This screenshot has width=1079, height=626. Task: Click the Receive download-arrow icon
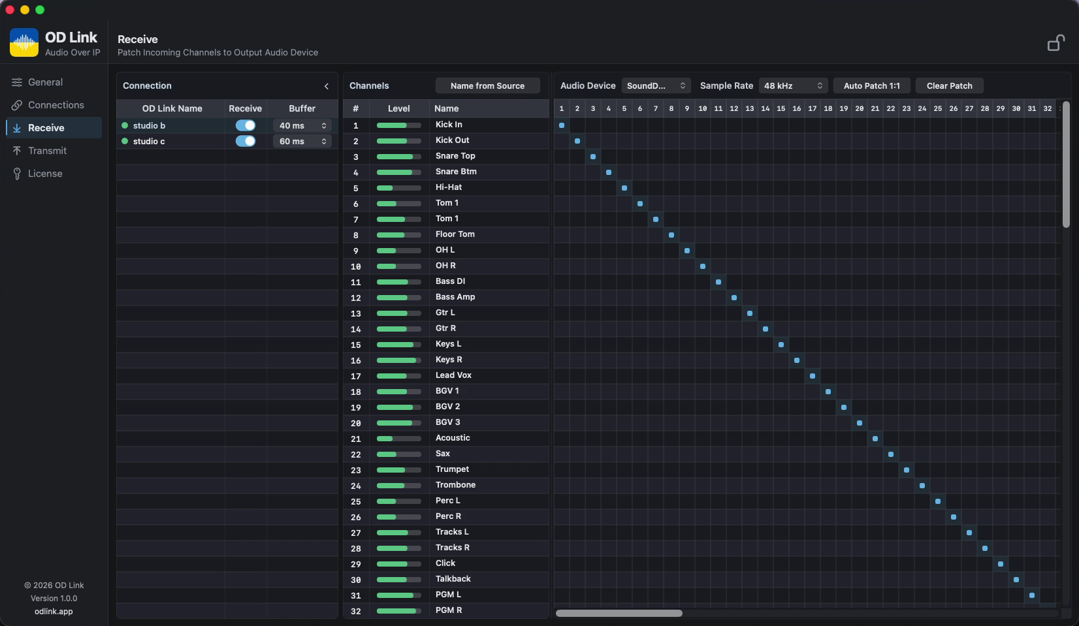17,128
